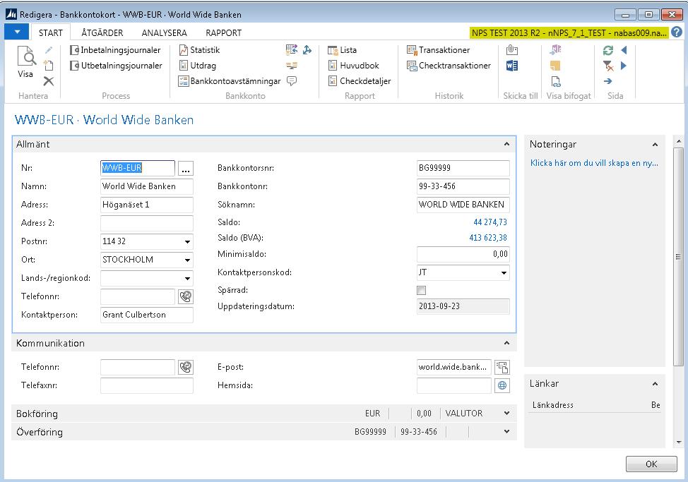Collapse the Kommunikation section

(x=506, y=343)
